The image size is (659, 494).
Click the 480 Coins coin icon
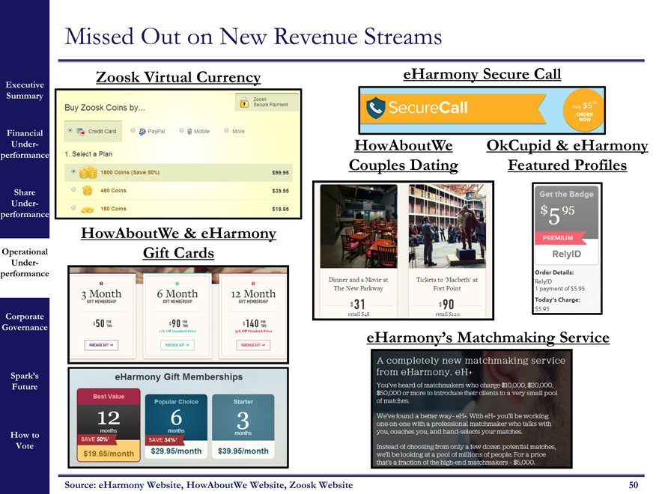(x=88, y=190)
